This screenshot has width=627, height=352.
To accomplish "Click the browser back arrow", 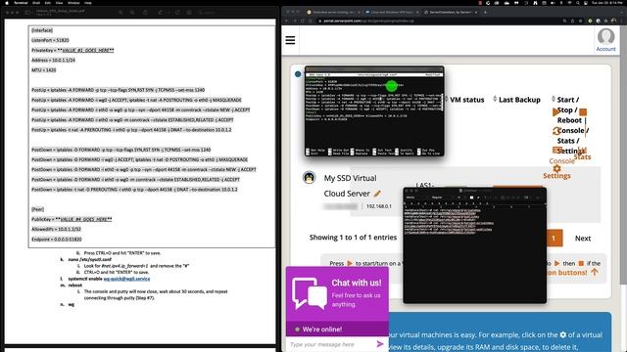I will (286, 21).
